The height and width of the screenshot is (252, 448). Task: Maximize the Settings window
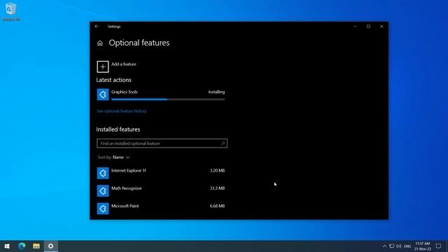[368, 27]
